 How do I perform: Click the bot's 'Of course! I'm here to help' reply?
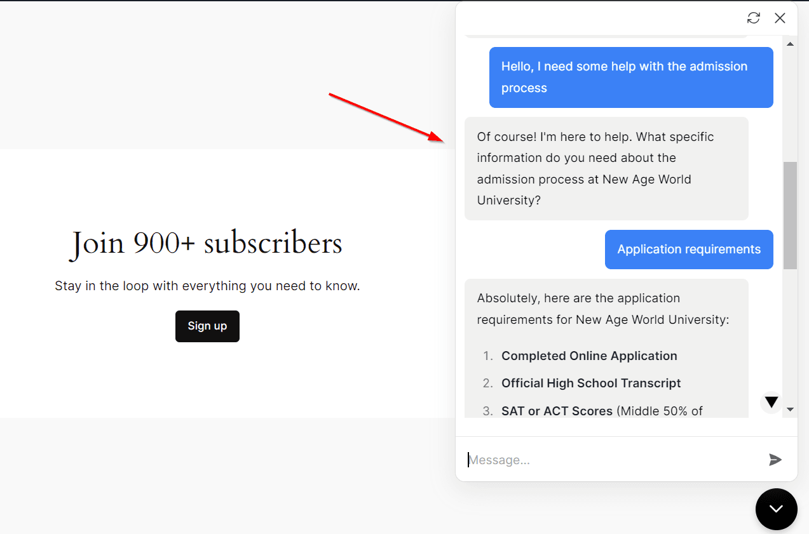606,168
